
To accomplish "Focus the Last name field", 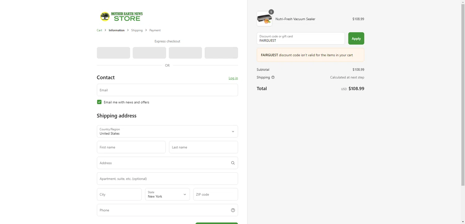I will 203,147.
